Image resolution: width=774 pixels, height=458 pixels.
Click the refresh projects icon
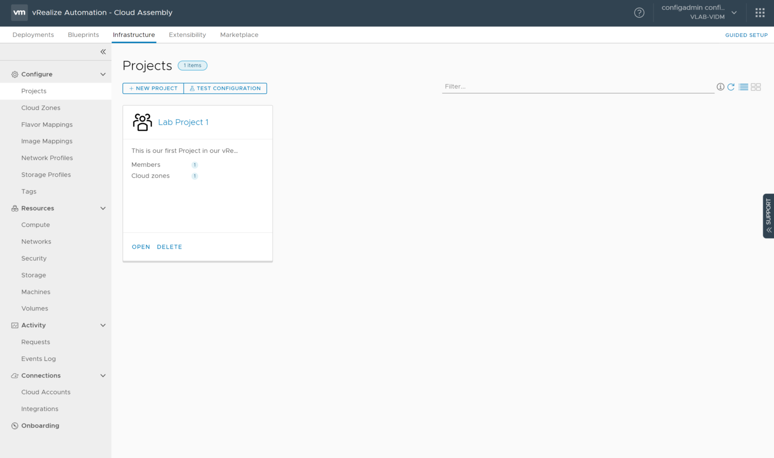coord(731,87)
